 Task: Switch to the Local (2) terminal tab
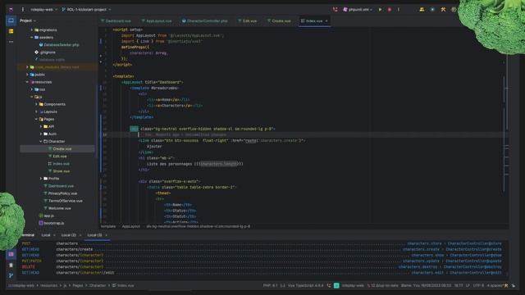pyautogui.click(x=69, y=235)
